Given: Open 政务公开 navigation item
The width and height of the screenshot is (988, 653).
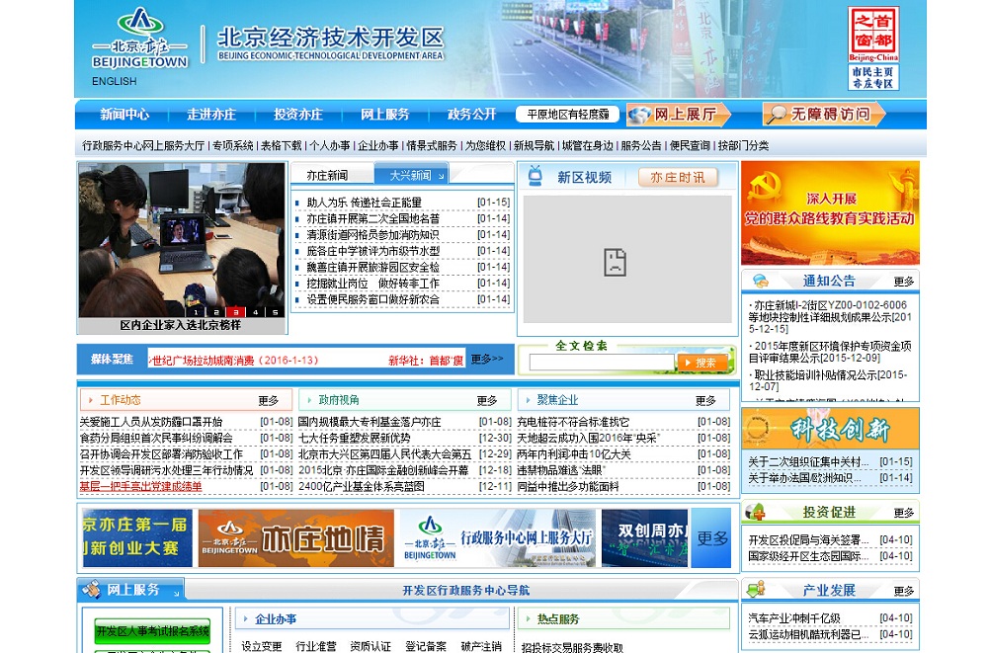Looking at the screenshot, I should coord(472,114).
